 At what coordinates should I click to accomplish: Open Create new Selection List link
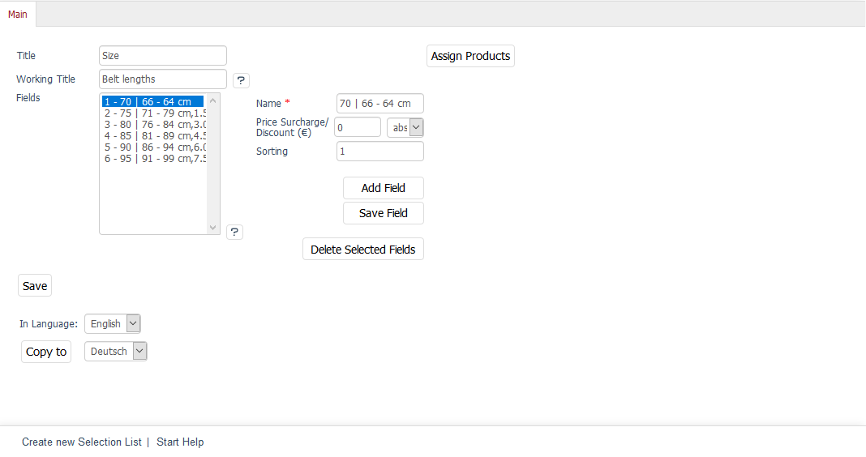click(x=82, y=442)
